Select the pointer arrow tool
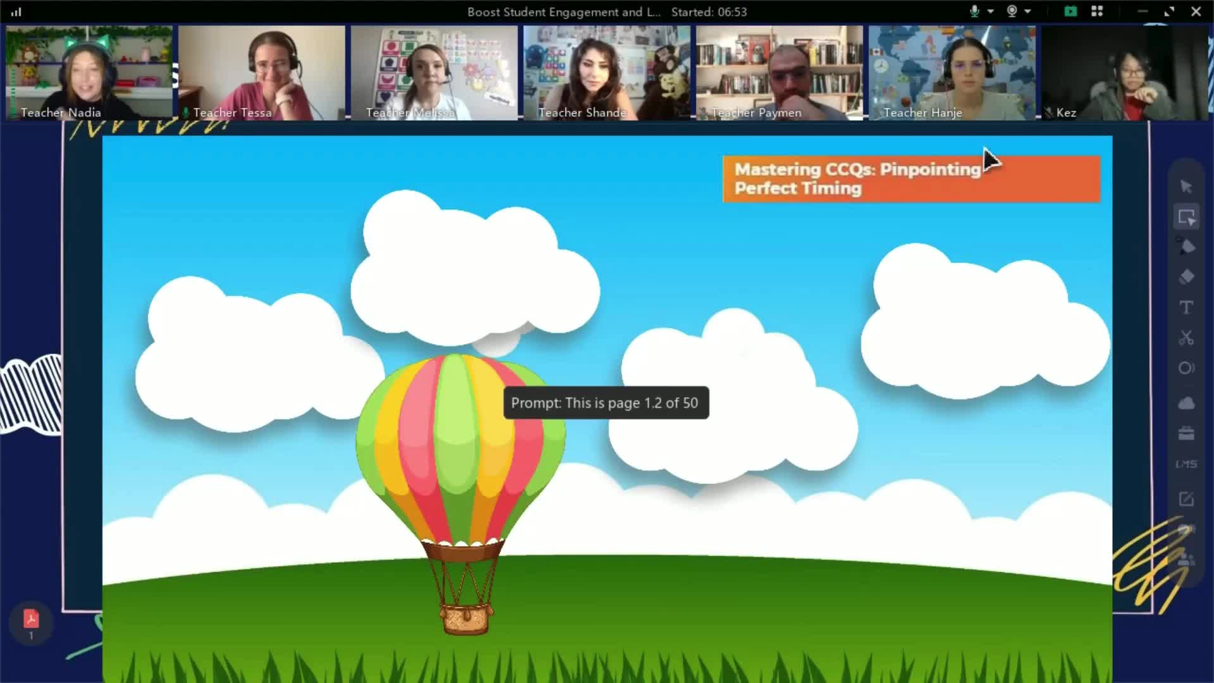The width and height of the screenshot is (1214, 683). coord(1186,186)
